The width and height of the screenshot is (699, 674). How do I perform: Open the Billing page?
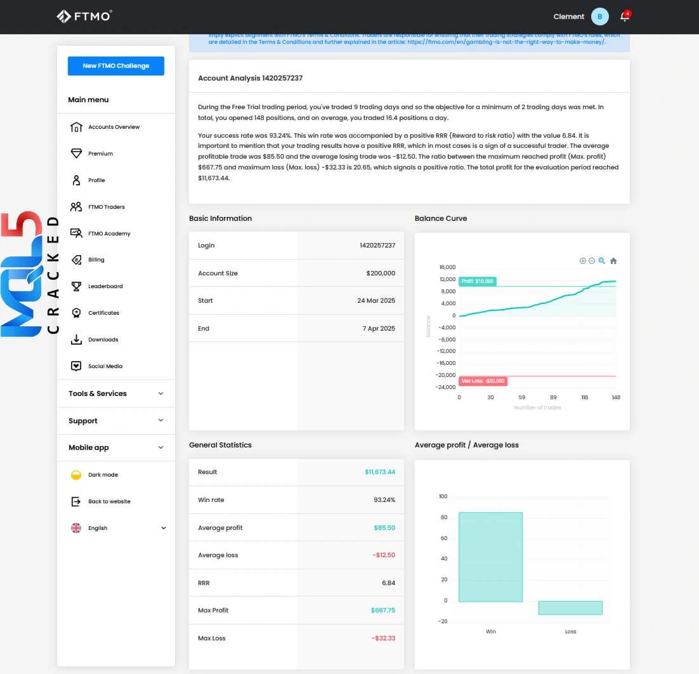[96, 260]
